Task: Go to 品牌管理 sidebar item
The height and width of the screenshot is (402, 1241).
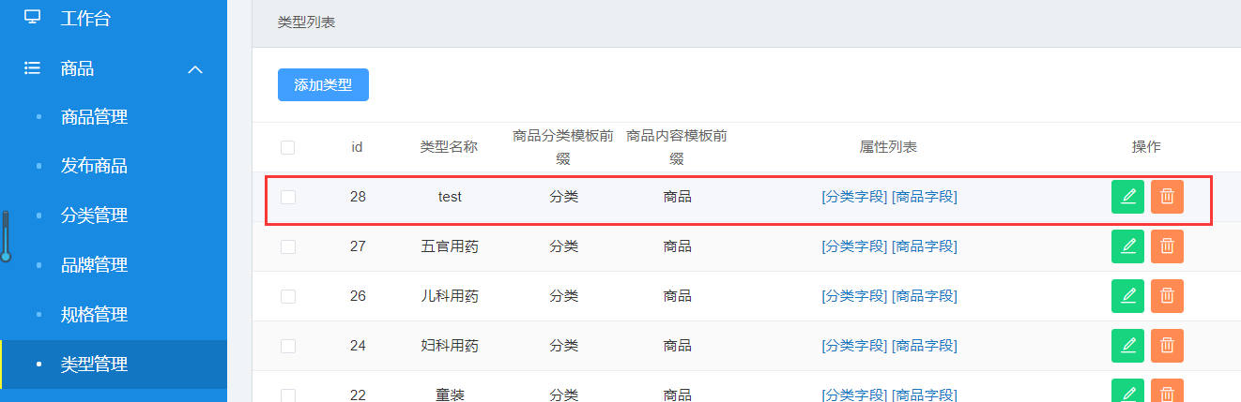Action: [x=94, y=265]
